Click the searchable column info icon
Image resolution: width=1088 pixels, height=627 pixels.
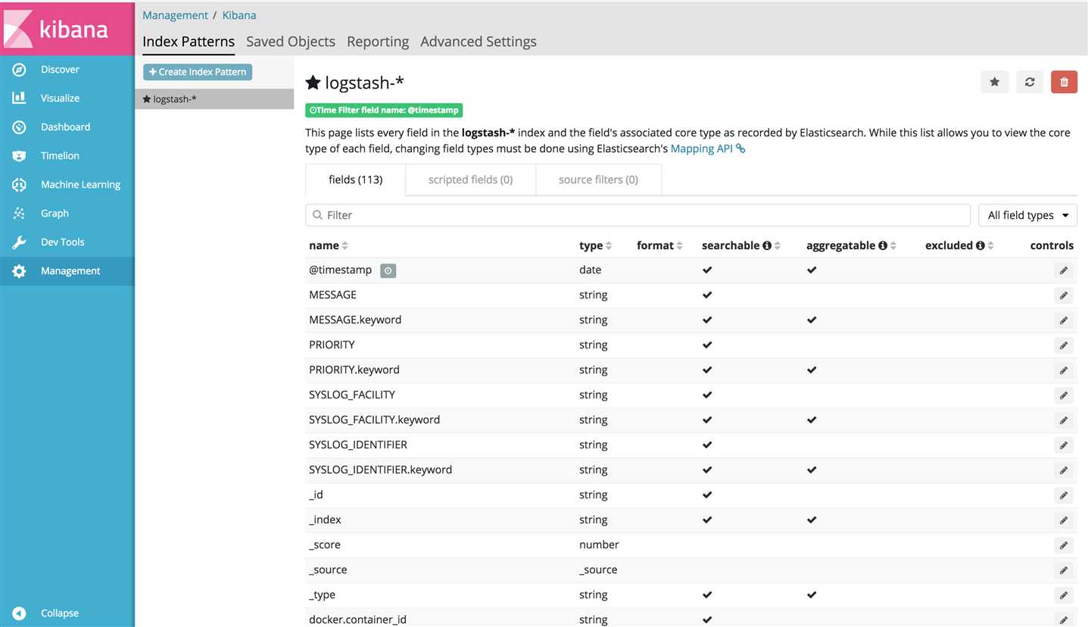pos(767,245)
